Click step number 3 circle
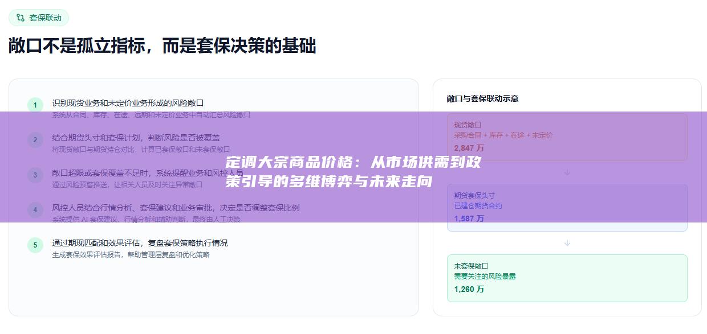Image resolution: width=707 pixels, height=334 pixels. point(35,175)
